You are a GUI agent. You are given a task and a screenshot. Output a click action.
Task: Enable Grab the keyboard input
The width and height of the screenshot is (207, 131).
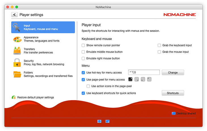click(x=159, y=45)
